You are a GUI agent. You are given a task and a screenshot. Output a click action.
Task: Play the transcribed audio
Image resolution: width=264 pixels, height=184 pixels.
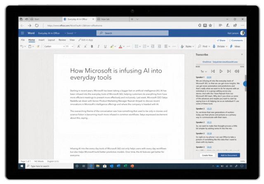pyautogui.click(x=221, y=71)
